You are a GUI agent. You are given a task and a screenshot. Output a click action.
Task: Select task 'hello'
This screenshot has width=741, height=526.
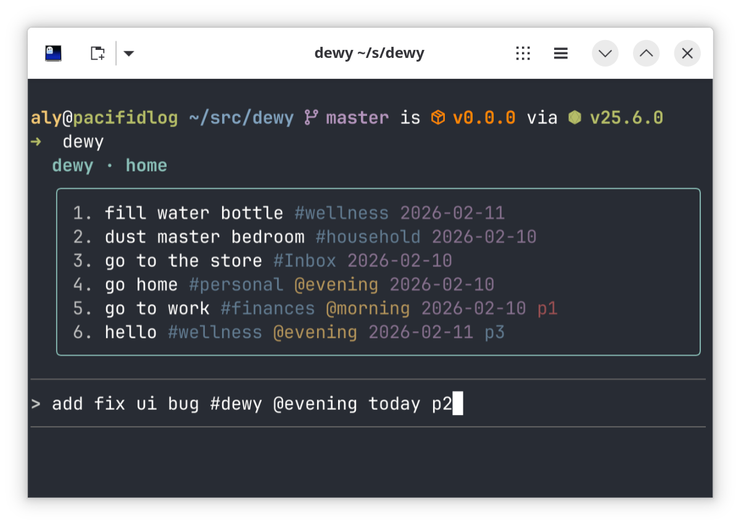pos(131,332)
